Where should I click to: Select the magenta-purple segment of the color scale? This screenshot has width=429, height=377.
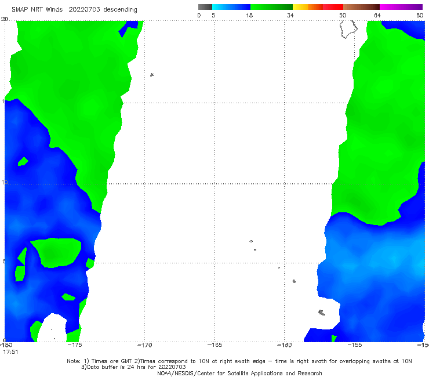(401, 7)
